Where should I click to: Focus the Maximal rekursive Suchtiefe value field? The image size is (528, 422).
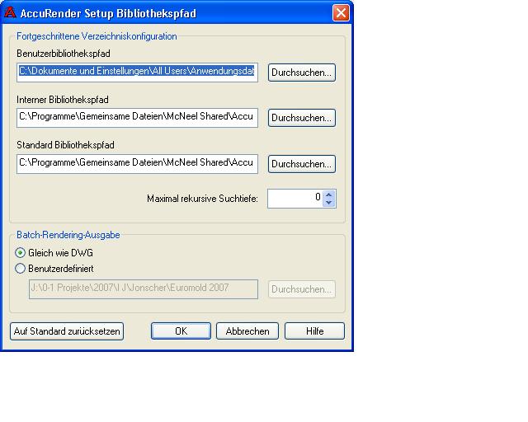click(295, 199)
